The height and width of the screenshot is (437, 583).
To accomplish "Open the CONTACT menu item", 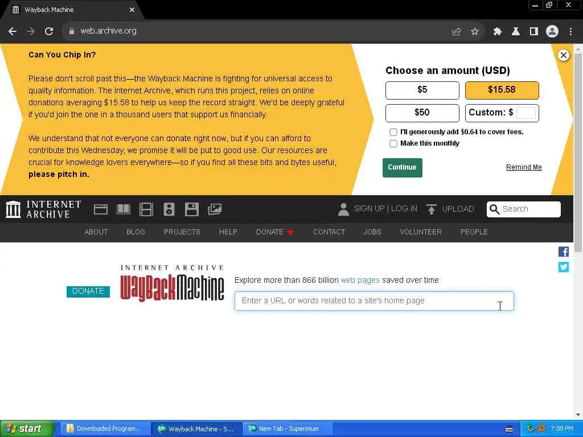I will [x=329, y=232].
